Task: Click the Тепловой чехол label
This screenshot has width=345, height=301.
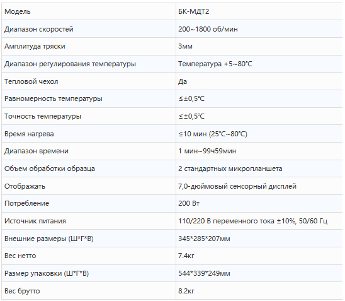Action: click(x=31, y=81)
